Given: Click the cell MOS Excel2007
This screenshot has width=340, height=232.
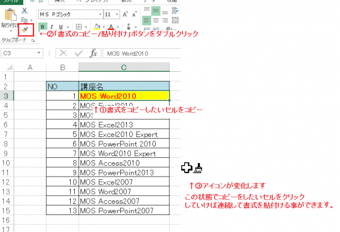Looking at the screenshot, I should pyautogui.click(x=124, y=182).
